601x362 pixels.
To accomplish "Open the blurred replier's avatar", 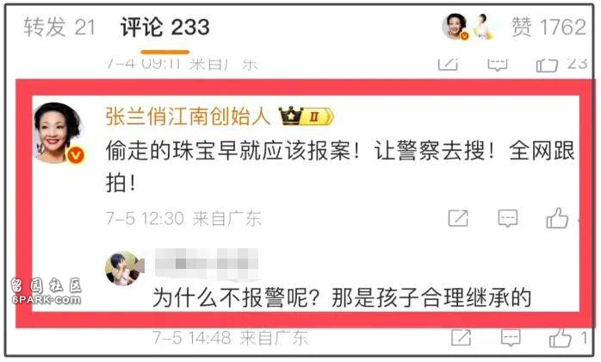I will [x=122, y=269].
